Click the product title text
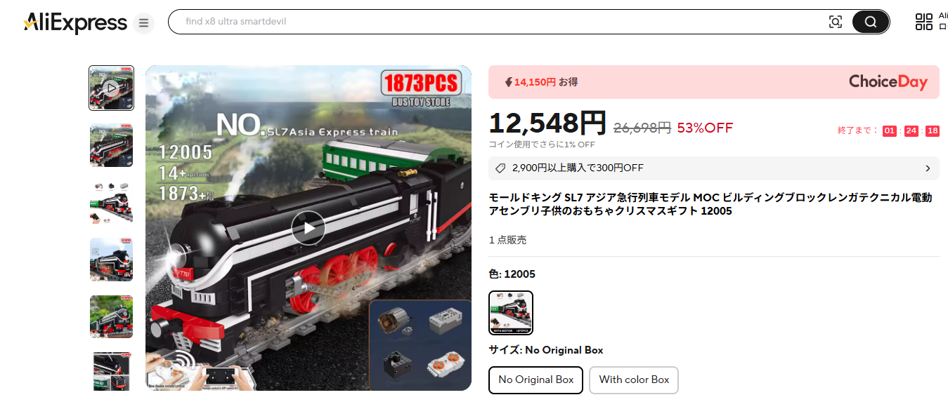 [x=710, y=204]
